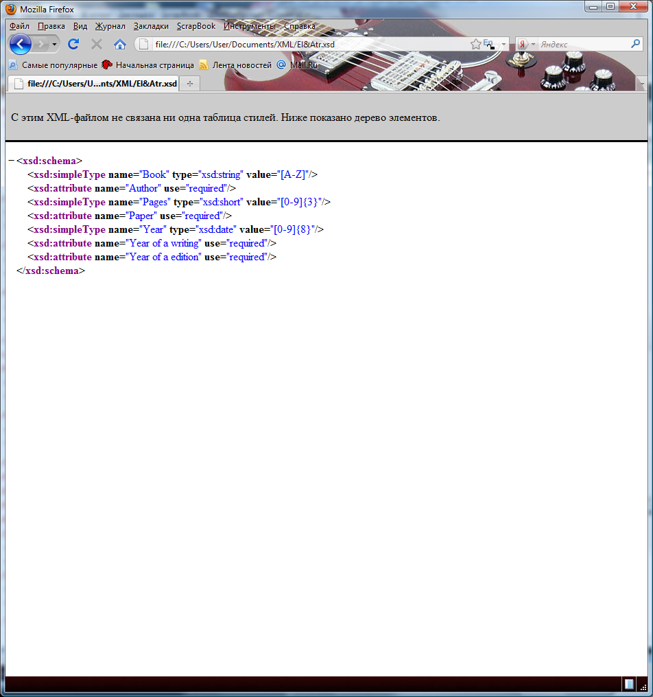Open the list all tabs dropdown
The height and width of the screenshot is (697, 653).
coord(642,84)
